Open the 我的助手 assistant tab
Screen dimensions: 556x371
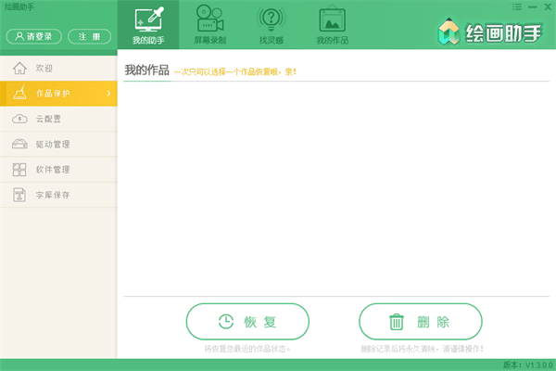click(x=148, y=26)
